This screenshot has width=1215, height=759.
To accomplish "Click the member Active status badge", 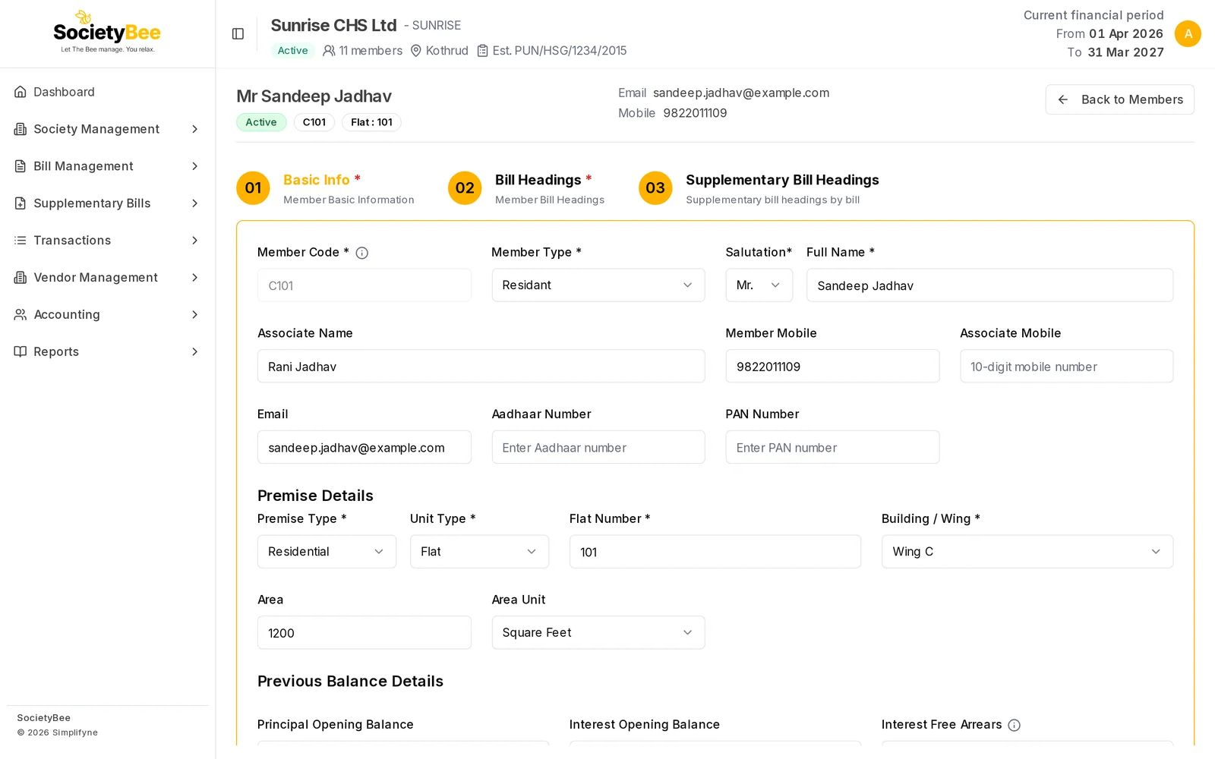I will [261, 122].
